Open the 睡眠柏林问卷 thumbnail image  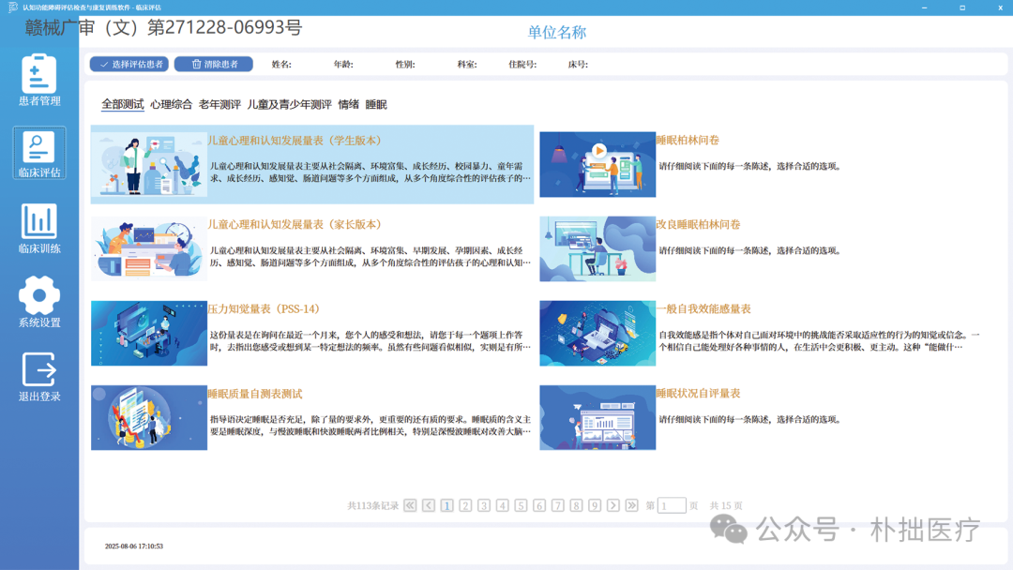597,164
